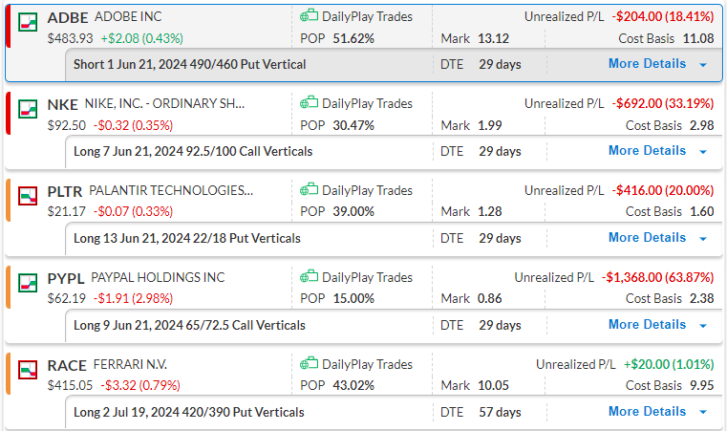
Task: Click Long 9 Jun 21, 2024 65/72.5 Call Verticals
Action: pyautogui.click(x=189, y=325)
